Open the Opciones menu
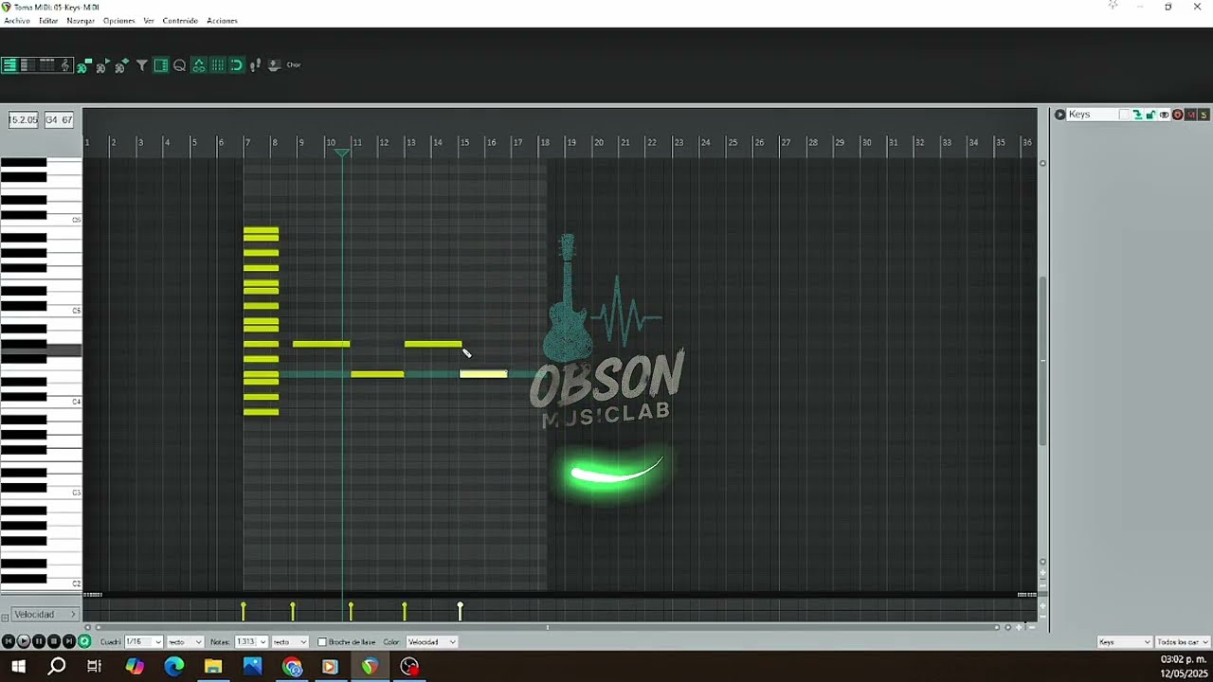The width and height of the screenshot is (1213, 682). 119,21
